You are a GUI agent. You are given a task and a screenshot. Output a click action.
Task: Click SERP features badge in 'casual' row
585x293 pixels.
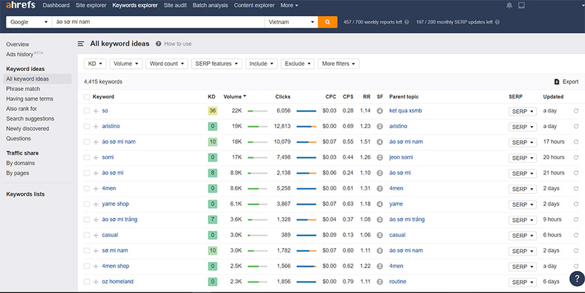(380, 235)
